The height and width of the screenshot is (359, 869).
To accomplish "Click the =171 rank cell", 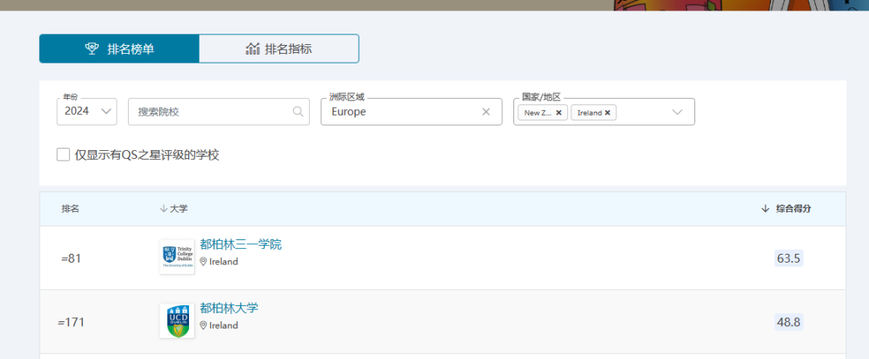I will (71, 322).
